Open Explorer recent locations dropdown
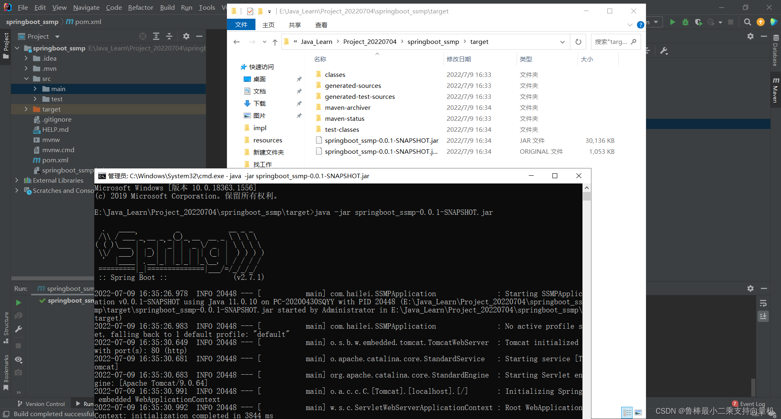This screenshot has height=419, width=781. 264,42
